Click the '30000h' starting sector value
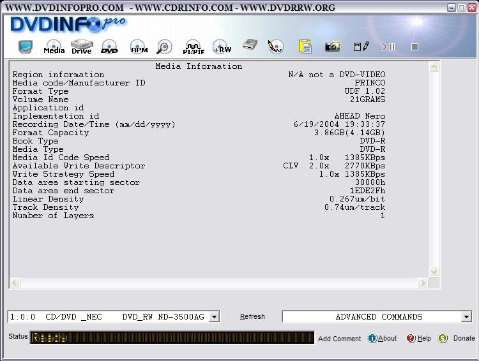Screen dimensions: 479x361 click(370, 182)
